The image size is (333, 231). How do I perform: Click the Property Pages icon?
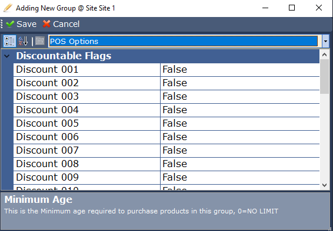(x=40, y=41)
